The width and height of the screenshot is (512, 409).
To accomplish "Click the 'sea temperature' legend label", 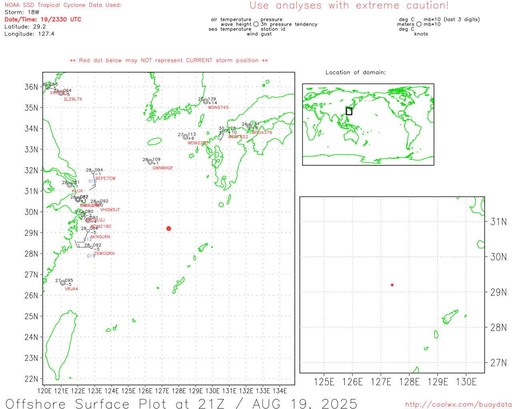I will pyautogui.click(x=230, y=29).
